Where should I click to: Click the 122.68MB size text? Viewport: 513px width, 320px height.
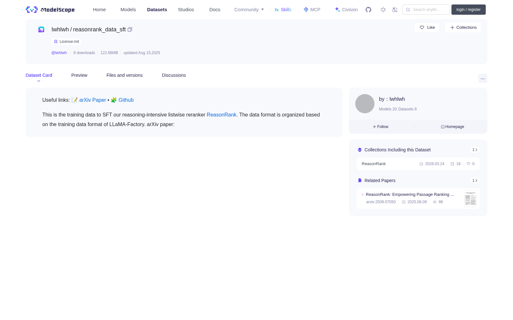pyautogui.click(x=109, y=53)
